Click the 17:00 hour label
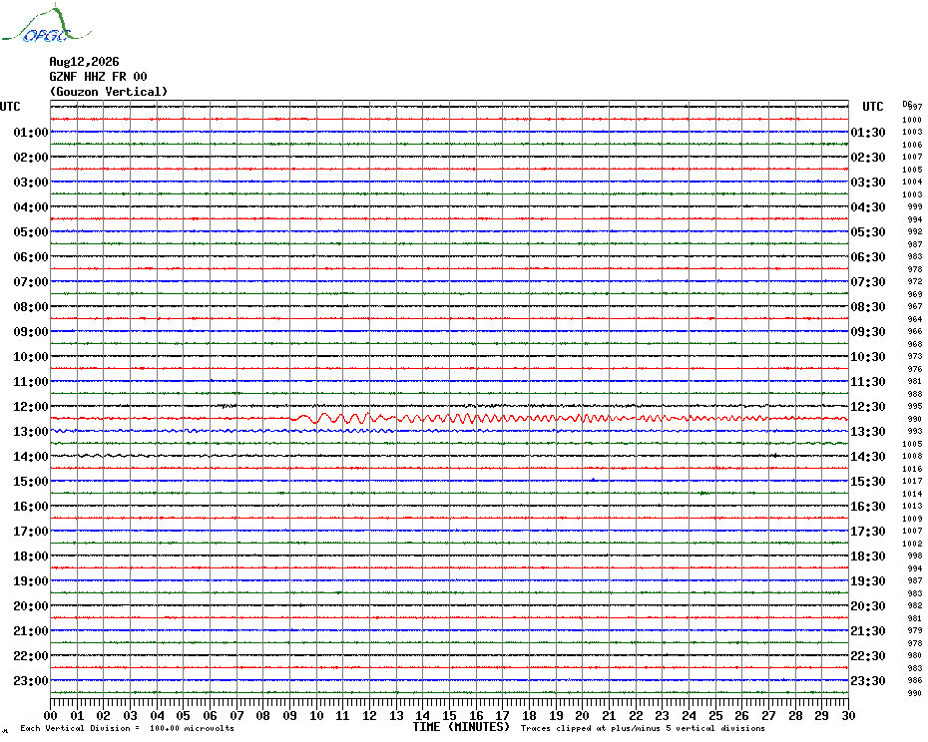The width and height of the screenshot is (928, 742). coord(31,531)
